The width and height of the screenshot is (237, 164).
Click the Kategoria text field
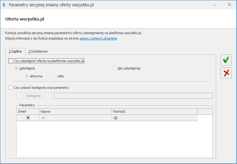pos(133,96)
